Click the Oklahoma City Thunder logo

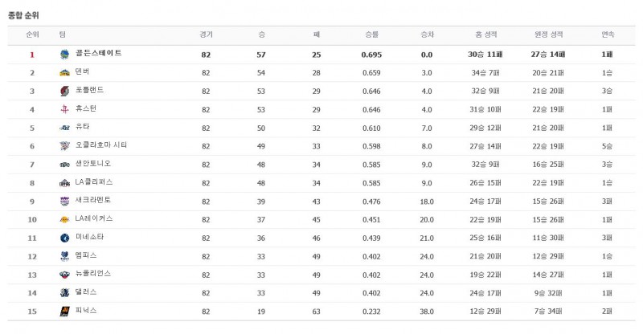coord(64,146)
